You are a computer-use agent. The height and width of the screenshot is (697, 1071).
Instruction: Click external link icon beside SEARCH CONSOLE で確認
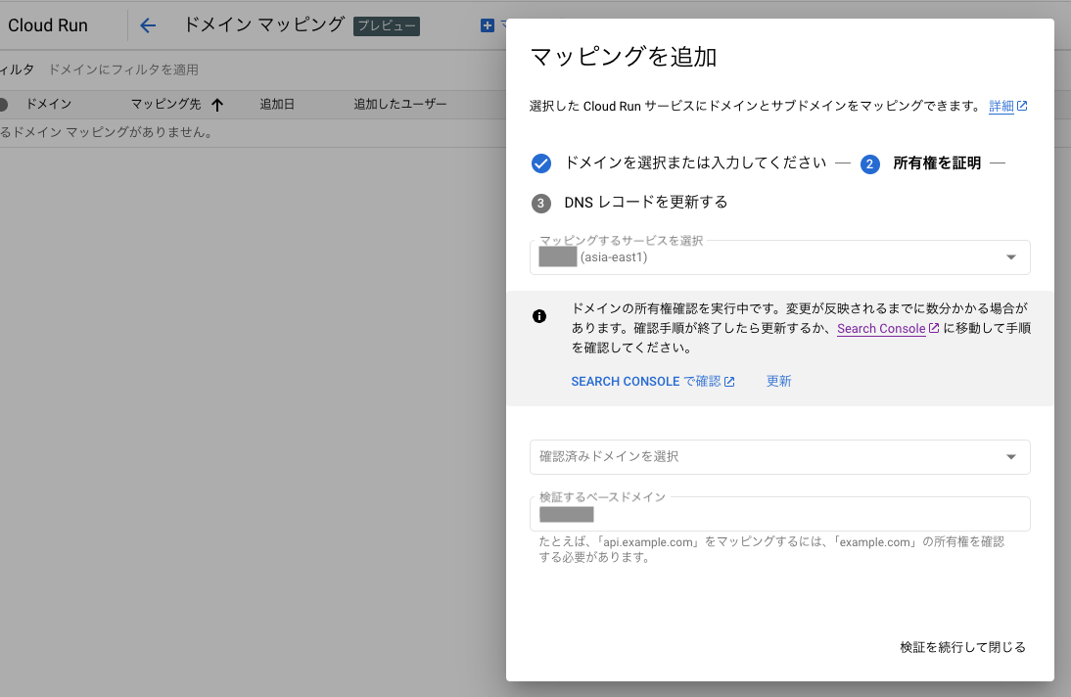click(x=729, y=382)
